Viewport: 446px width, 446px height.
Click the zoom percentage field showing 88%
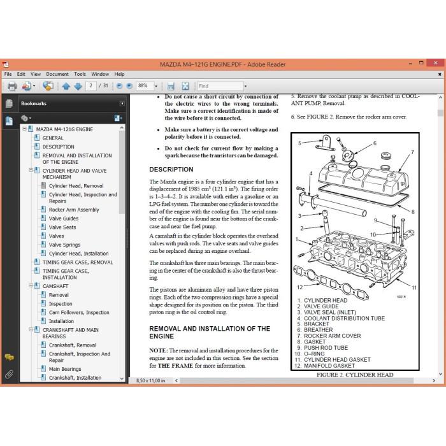pos(145,86)
